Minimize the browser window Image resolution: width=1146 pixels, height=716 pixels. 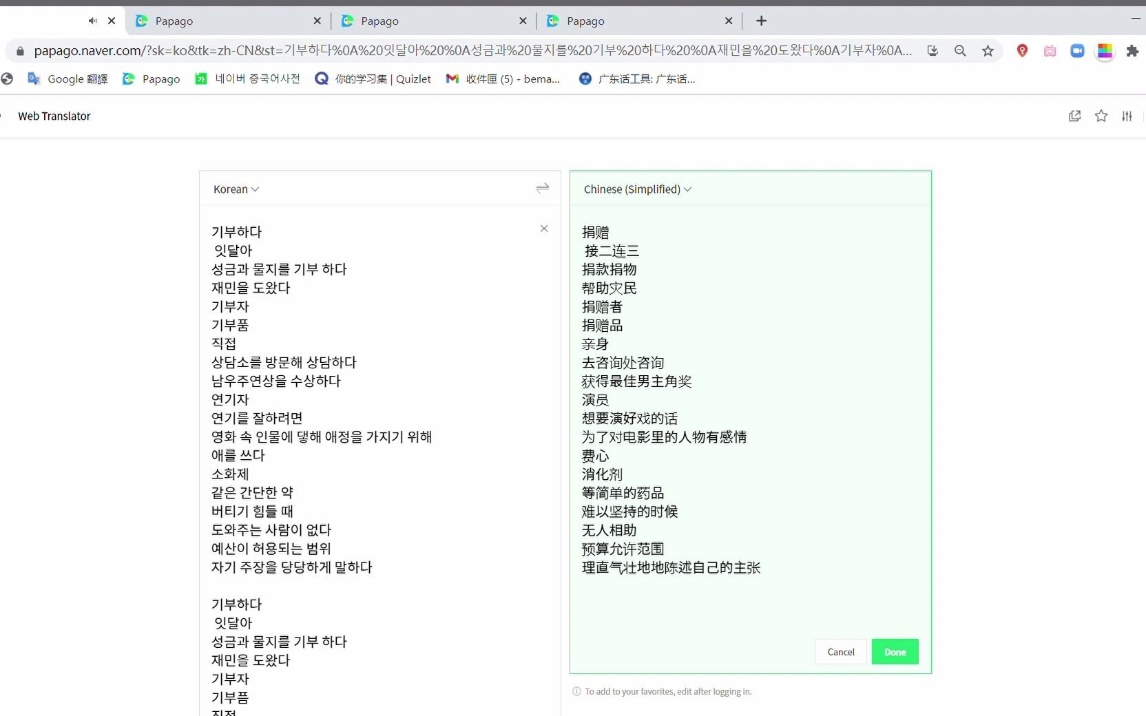pyautogui.click(x=1136, y=19)
